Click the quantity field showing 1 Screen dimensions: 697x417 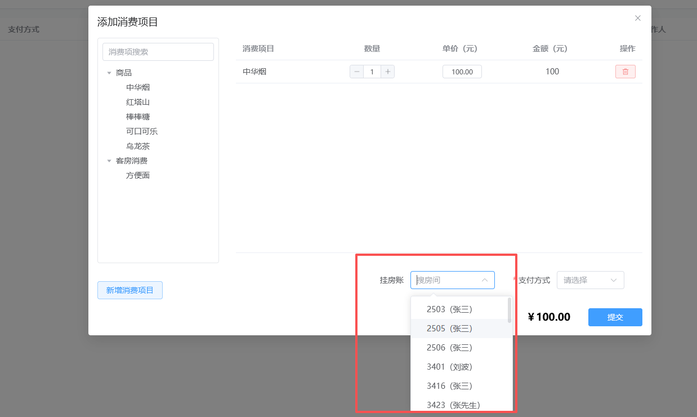point(372,72)
